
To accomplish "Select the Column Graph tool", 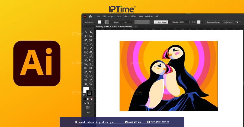I will point(91,76).
